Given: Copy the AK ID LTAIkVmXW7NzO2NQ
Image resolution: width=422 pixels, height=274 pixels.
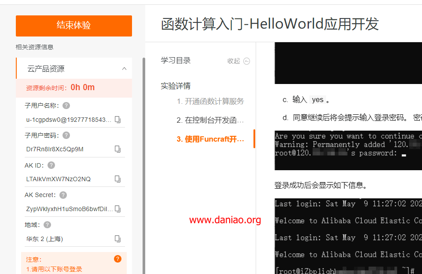Looking at the screenshot, I should [x=117, y=179].
